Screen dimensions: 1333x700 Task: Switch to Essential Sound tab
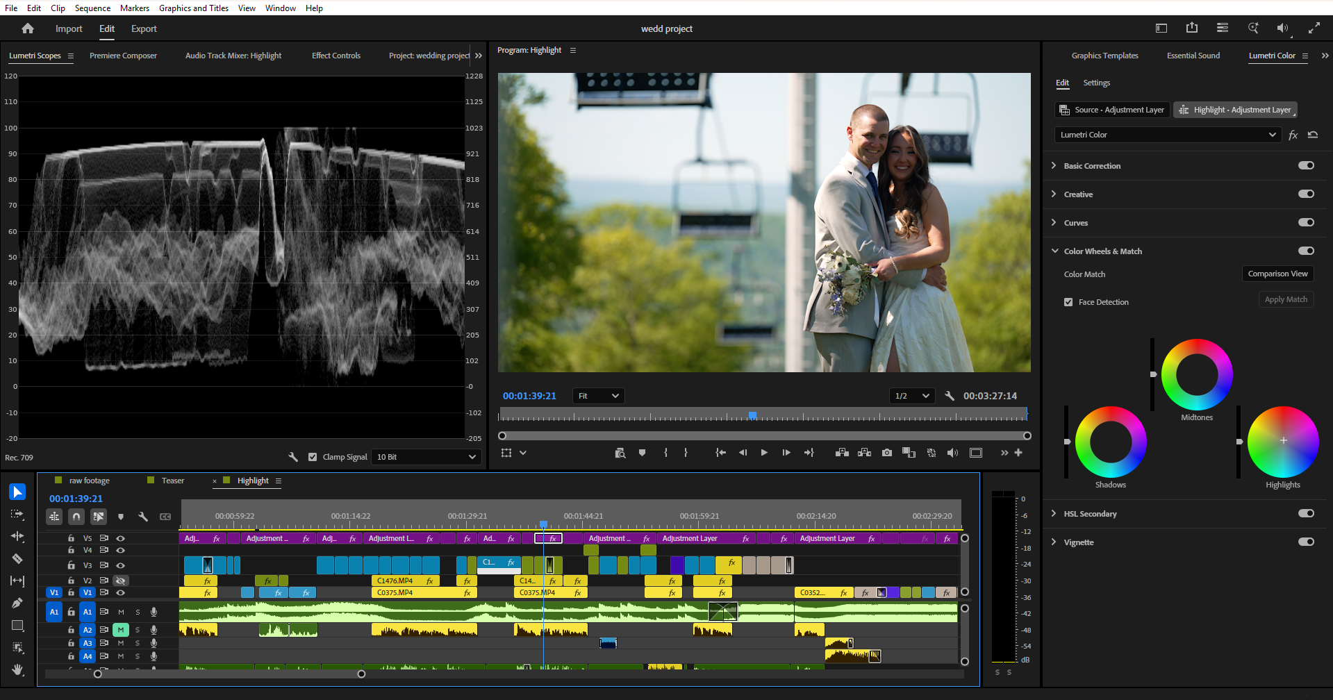(x=1193, y=56)
